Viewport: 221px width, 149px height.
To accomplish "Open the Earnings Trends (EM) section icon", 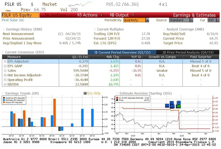I will click(x=3, y=93).
